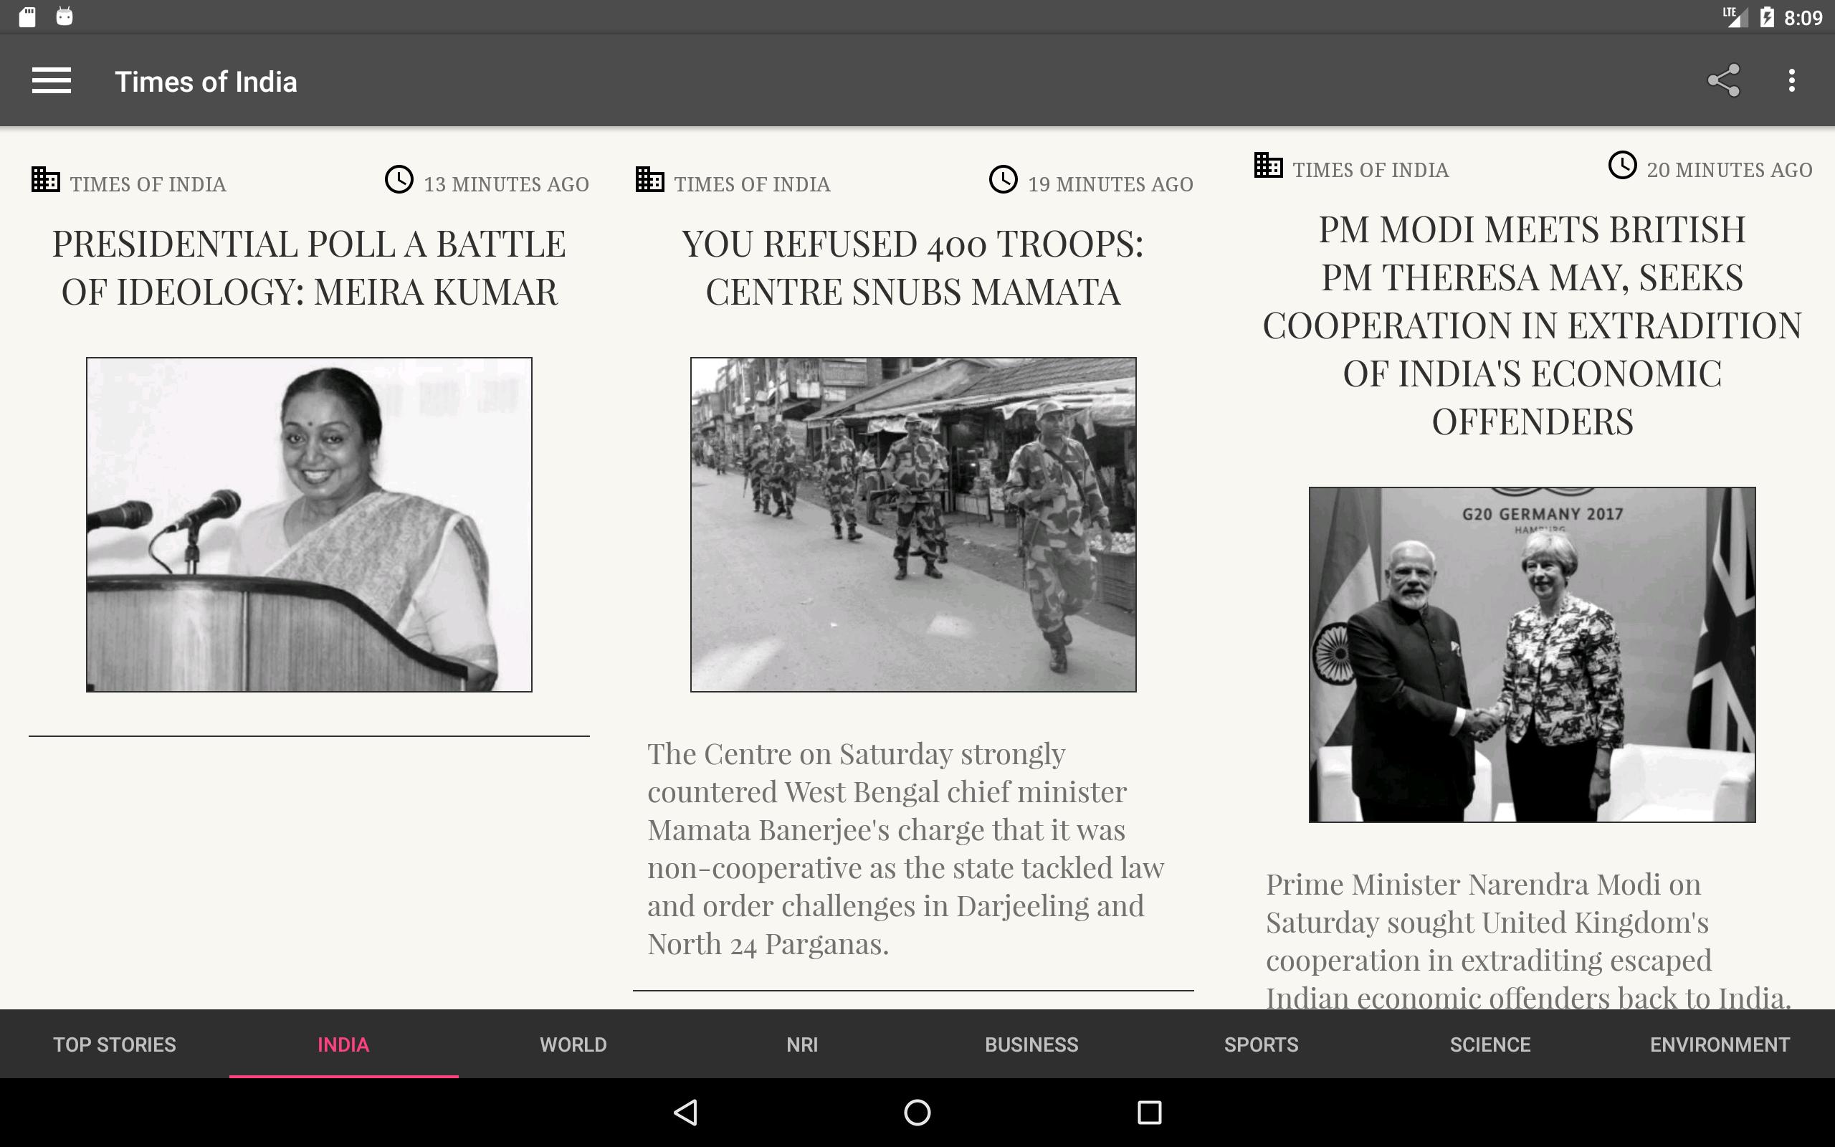Screen dimensions: 1835x1147
Task: Tap building icon on Mamata troops article
Action: pos(650,180)
